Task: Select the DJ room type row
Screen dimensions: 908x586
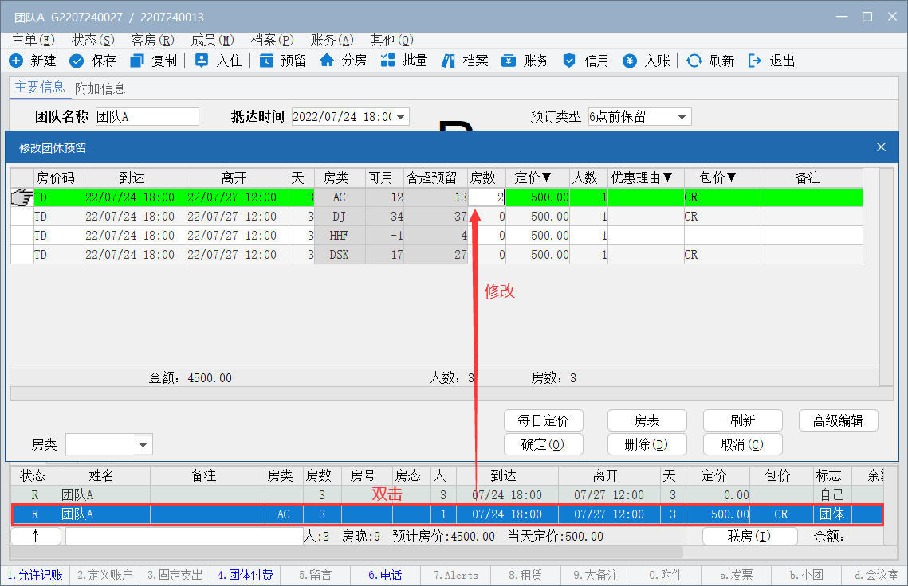Action: [x=437, y=217]
